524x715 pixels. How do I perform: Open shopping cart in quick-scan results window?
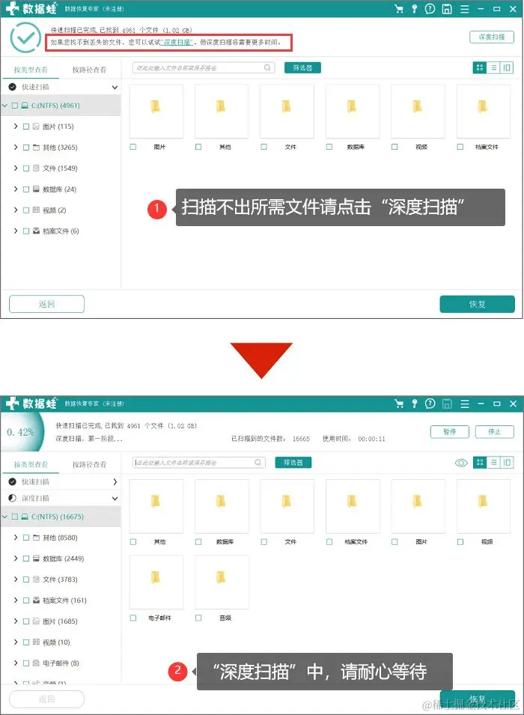tap(399, 9)
